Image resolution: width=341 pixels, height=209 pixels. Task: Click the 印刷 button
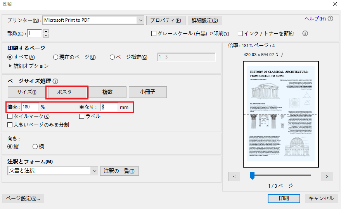click(284, 199)
